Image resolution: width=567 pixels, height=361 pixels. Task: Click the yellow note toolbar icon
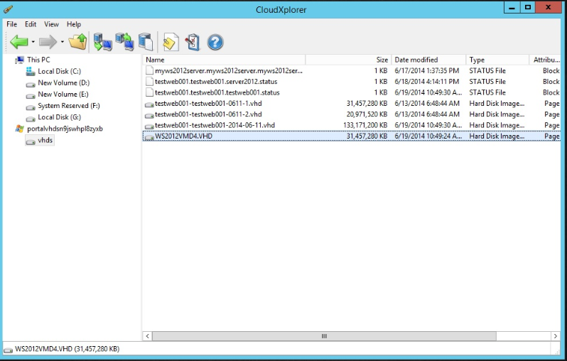coord(170,42)
